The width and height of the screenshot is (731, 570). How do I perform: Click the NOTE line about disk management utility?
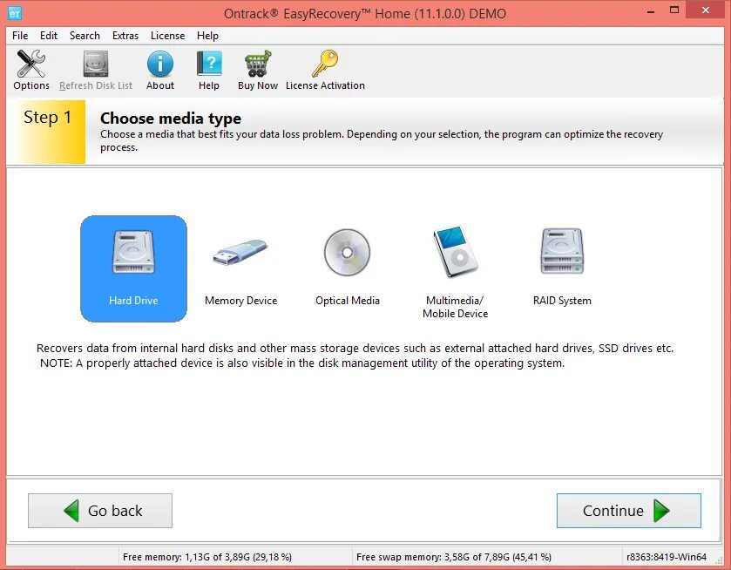coord(302,363)
